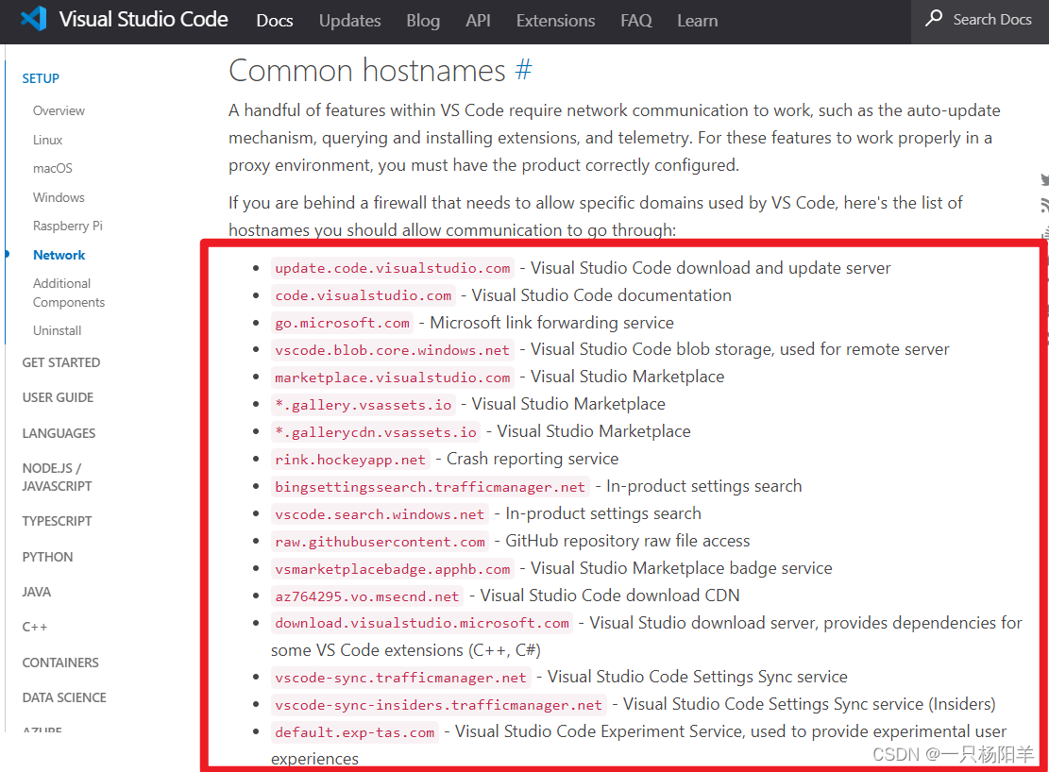Click vscode-sync-insiders.trafficmanager.net hostname
1049x772 pixels.
point(439,705)
